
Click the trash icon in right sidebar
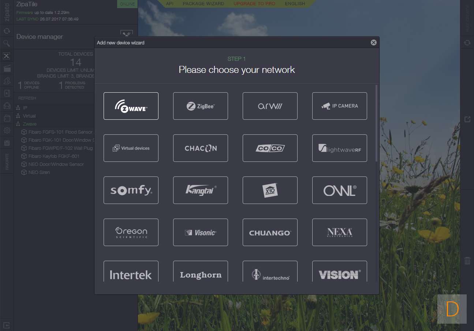467,261
